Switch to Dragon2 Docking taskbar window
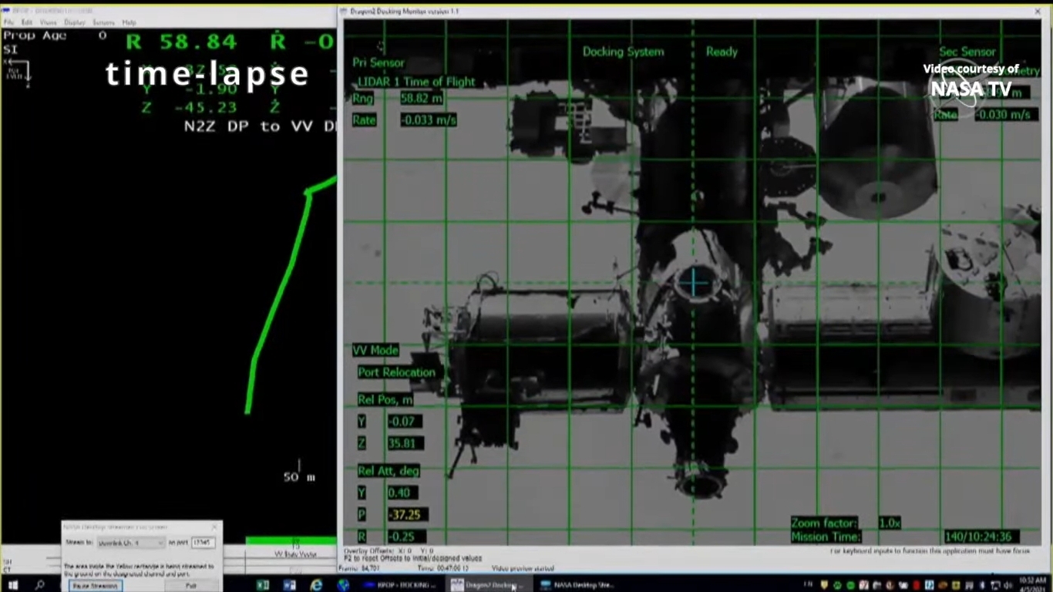Screen dimensions: 1053x592 tap(488, 585)
